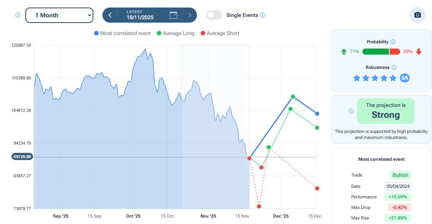The width and height of the screenshot is (432, 224).
Task: Click the Bullish trade badge
Action: [400, 175]
